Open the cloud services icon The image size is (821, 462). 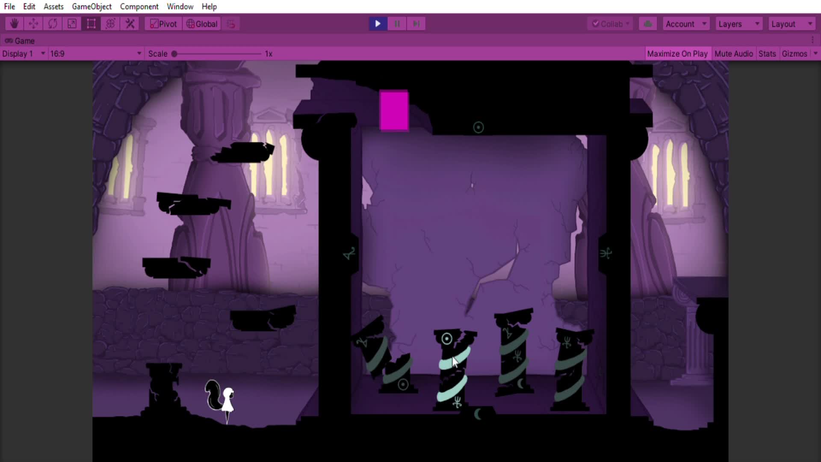click(648, 24)
